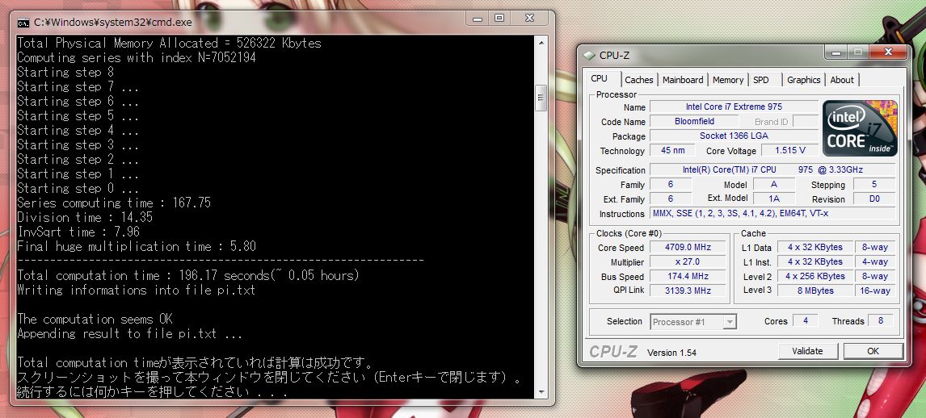926x418 pixels.
Task: Click the Starting step 8 line
Action: [x=65, y=73]
